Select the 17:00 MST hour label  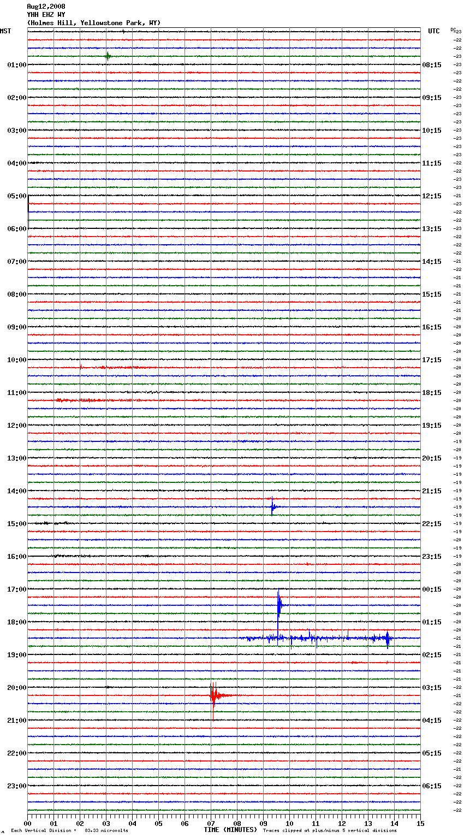coord(17,589)
